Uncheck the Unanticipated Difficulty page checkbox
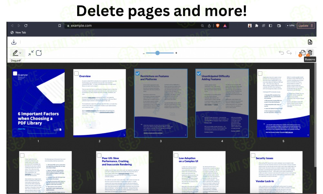323x194 pixels. coord(199,73)
